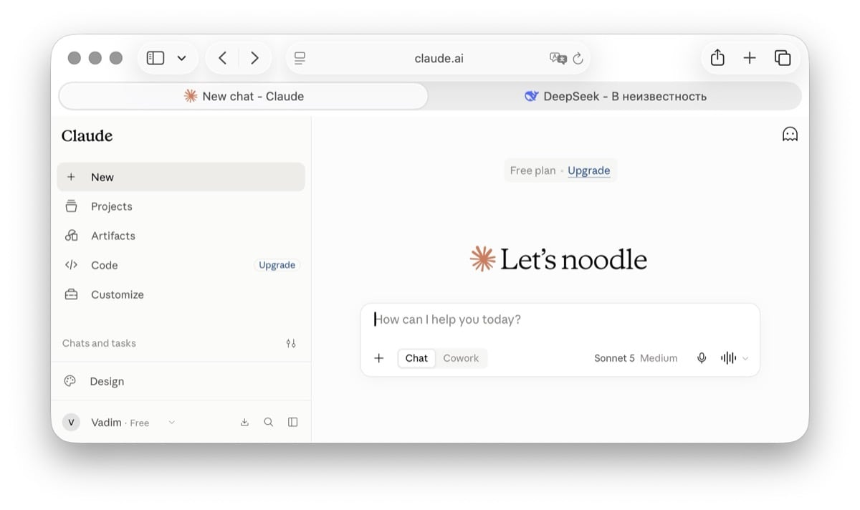Show the tab overview icon

(783, 58)
